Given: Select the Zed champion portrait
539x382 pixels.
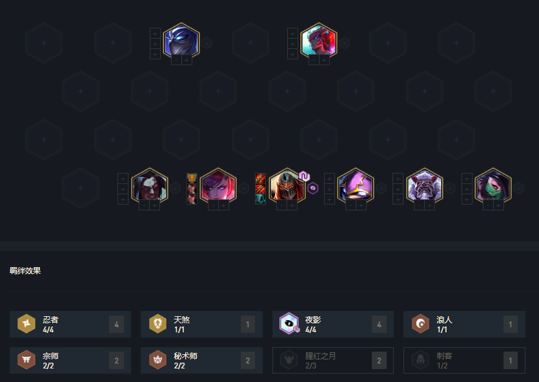Looking at the screenshot, I should click(287, 186).
